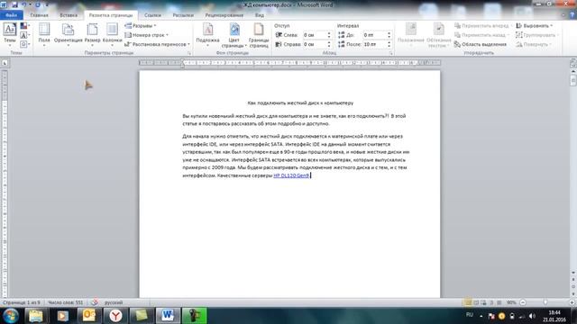Open the Columns (Колонки) menu
Viewport: 577px width, 324px height.
[112, 34]
